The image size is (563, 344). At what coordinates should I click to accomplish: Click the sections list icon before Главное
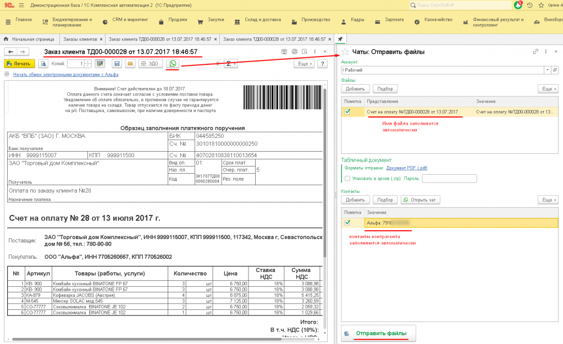point(8,22)
